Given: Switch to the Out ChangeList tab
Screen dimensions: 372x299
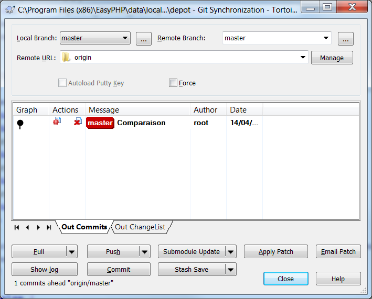Looking at the screenshot, I should click(141, 227).
